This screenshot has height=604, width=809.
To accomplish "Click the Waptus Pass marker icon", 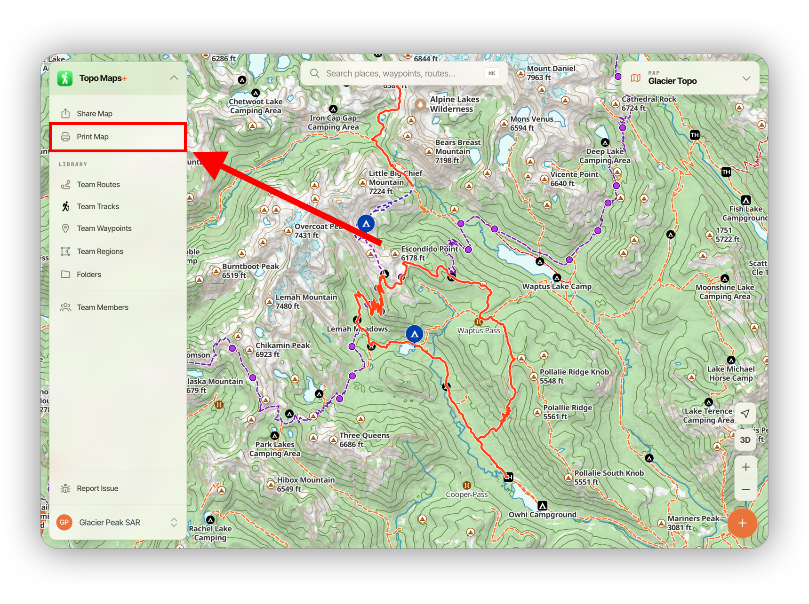I will click(x=479, y=322).
